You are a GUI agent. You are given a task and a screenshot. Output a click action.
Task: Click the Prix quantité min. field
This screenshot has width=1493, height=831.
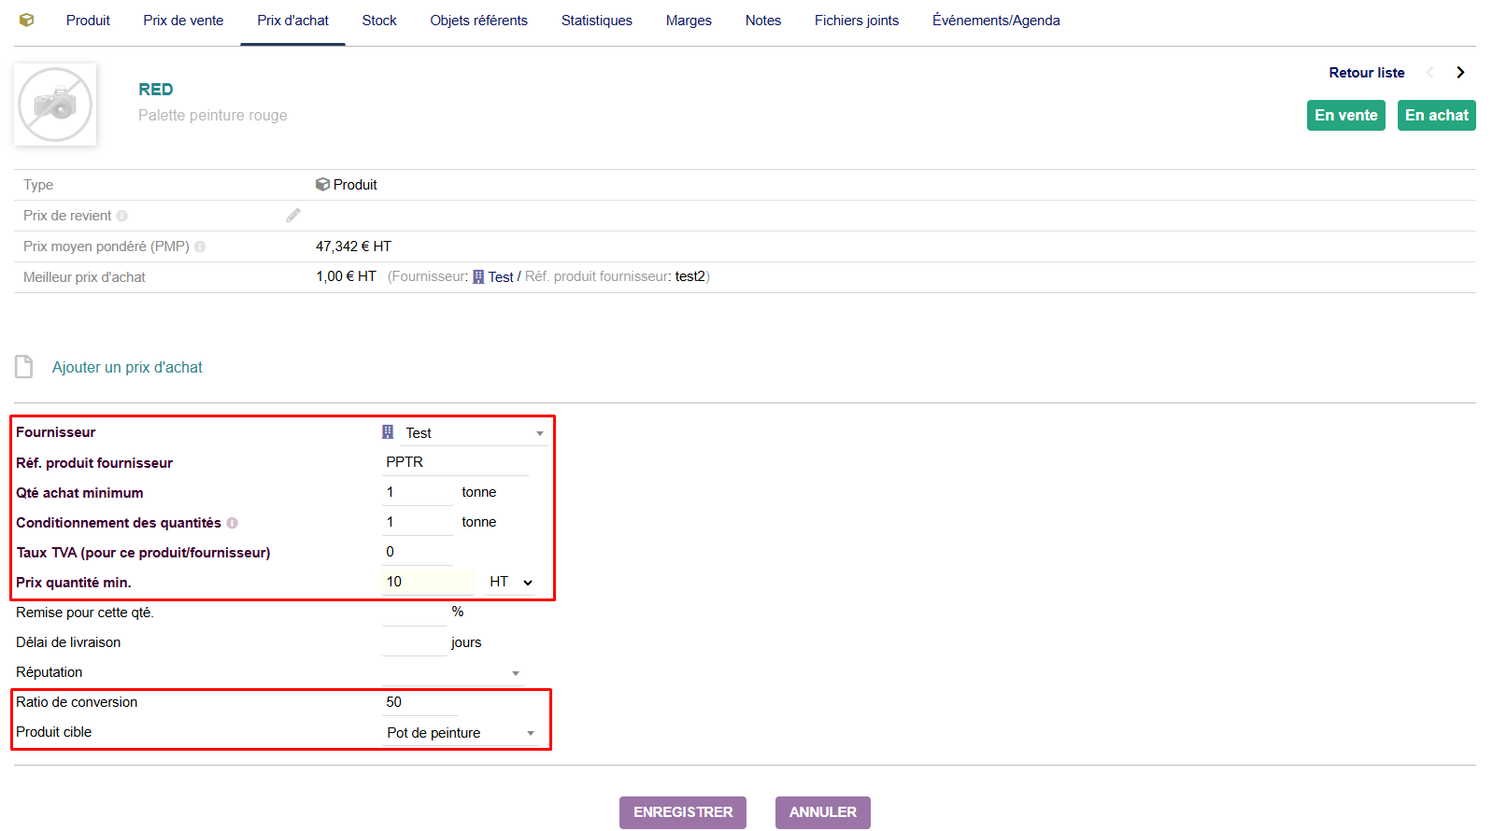pos(428,582)
